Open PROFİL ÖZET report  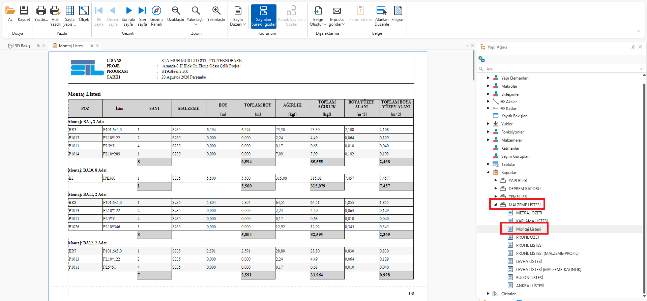528,237
